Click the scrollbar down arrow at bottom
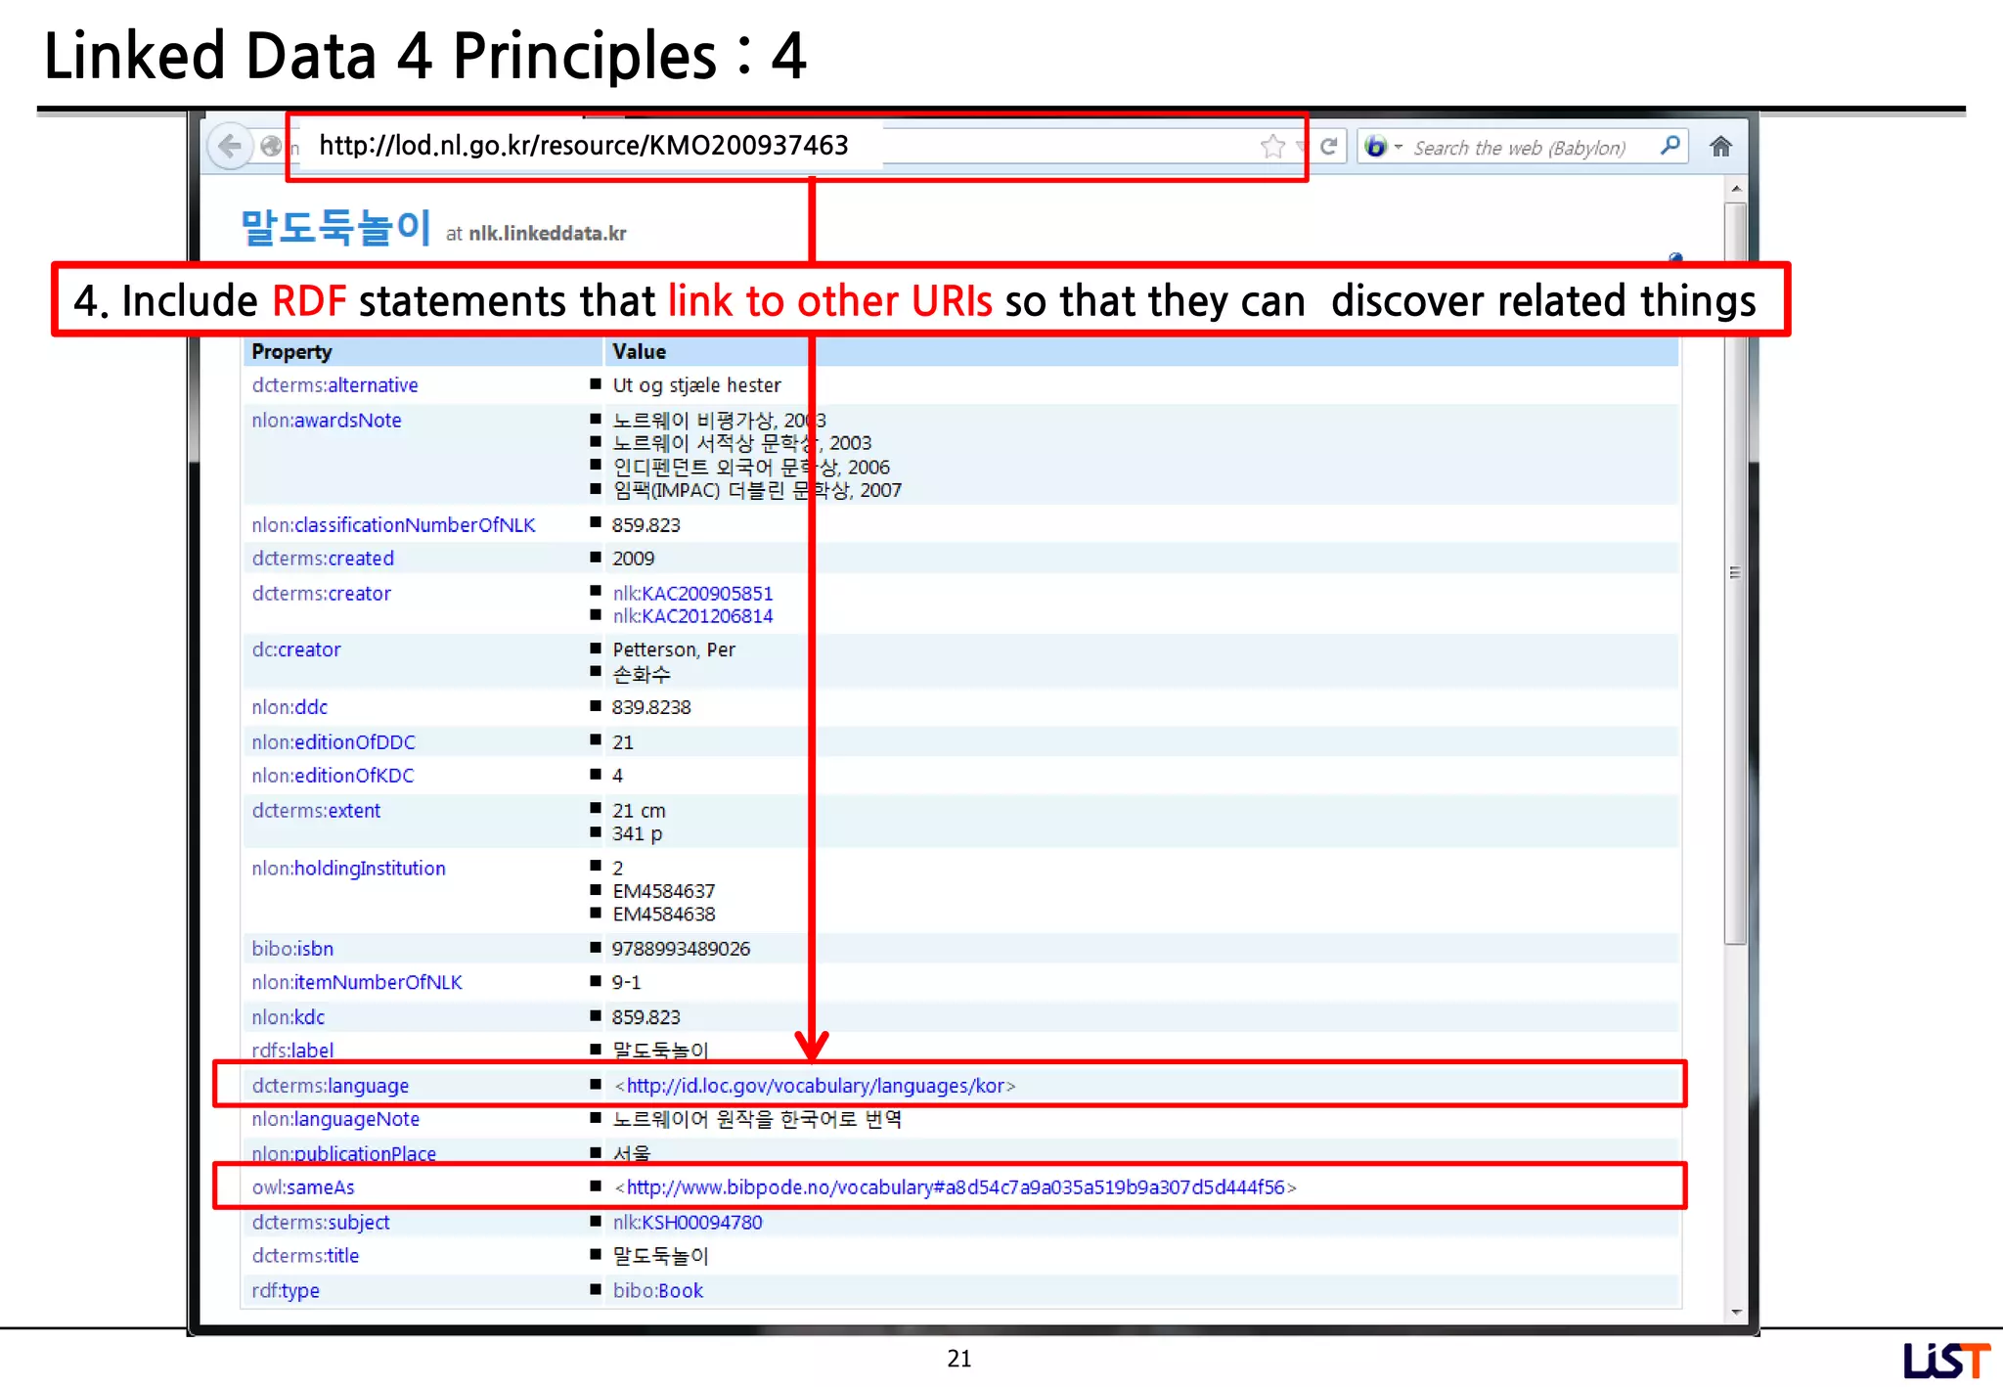Viewport: 2003px width, 1387px height. pos(1736,1312)
